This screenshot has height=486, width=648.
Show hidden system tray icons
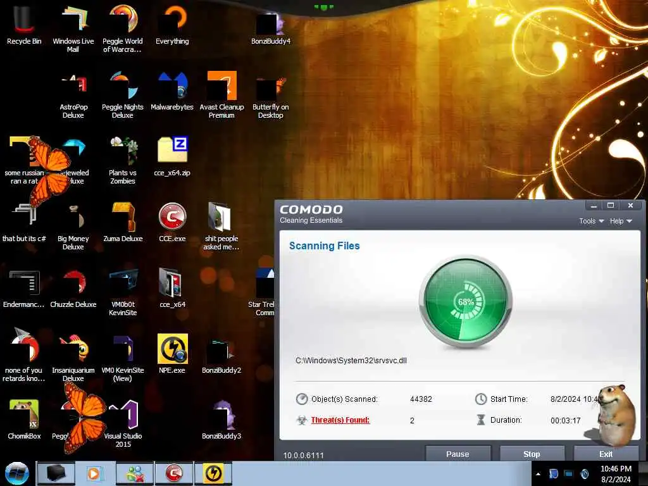(x=538, y=474)
